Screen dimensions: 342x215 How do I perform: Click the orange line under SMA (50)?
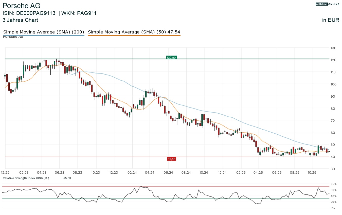point(134,35)
